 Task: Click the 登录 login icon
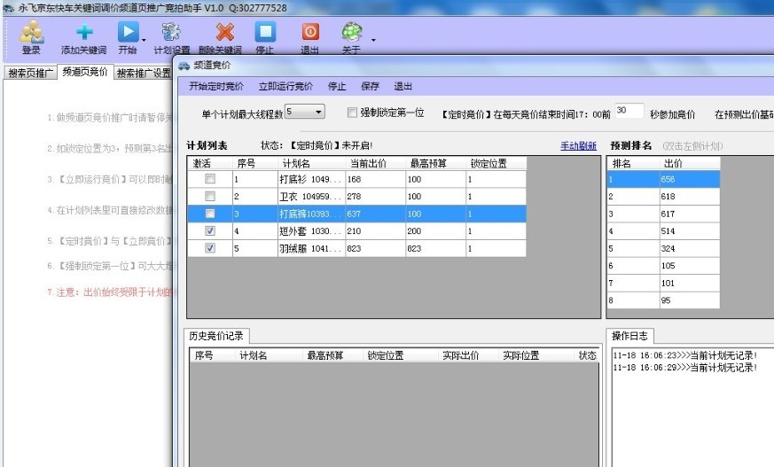pos(32,33)
